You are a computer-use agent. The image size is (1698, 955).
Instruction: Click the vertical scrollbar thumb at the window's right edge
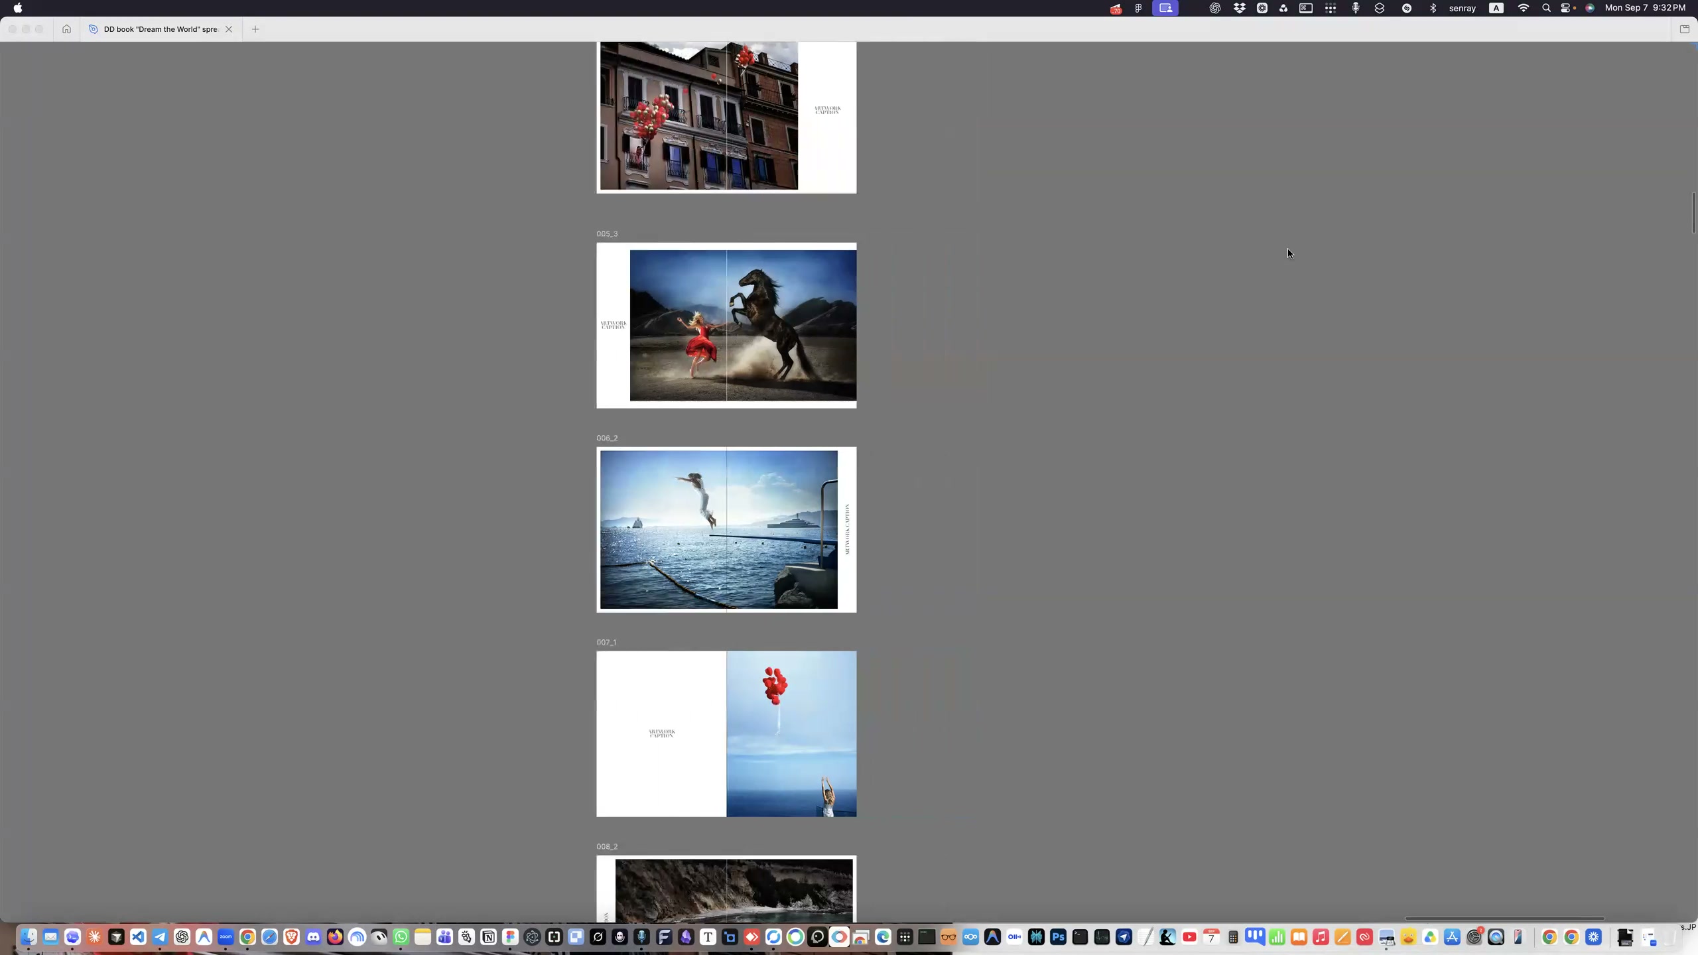click(1694, 212)
